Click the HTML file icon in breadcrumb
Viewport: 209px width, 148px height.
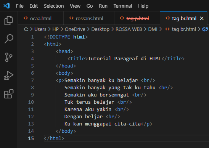coord(167,29)
